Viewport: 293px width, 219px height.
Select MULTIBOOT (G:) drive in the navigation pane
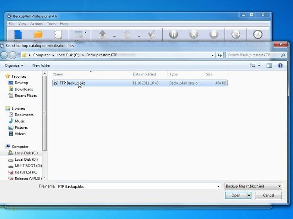(x=28, y=166)
